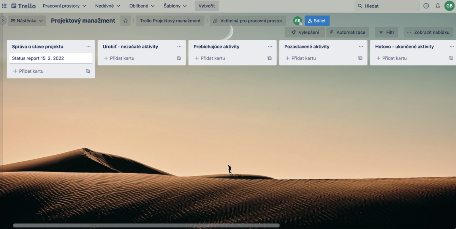This screenshot has height=229, width=456.
Task: Open the Oblíbené menu
Action: (x=141, y=6)
